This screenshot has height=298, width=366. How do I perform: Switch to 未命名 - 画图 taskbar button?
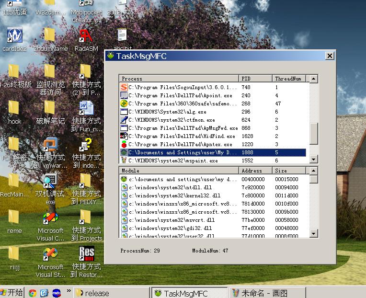point(267,293)
